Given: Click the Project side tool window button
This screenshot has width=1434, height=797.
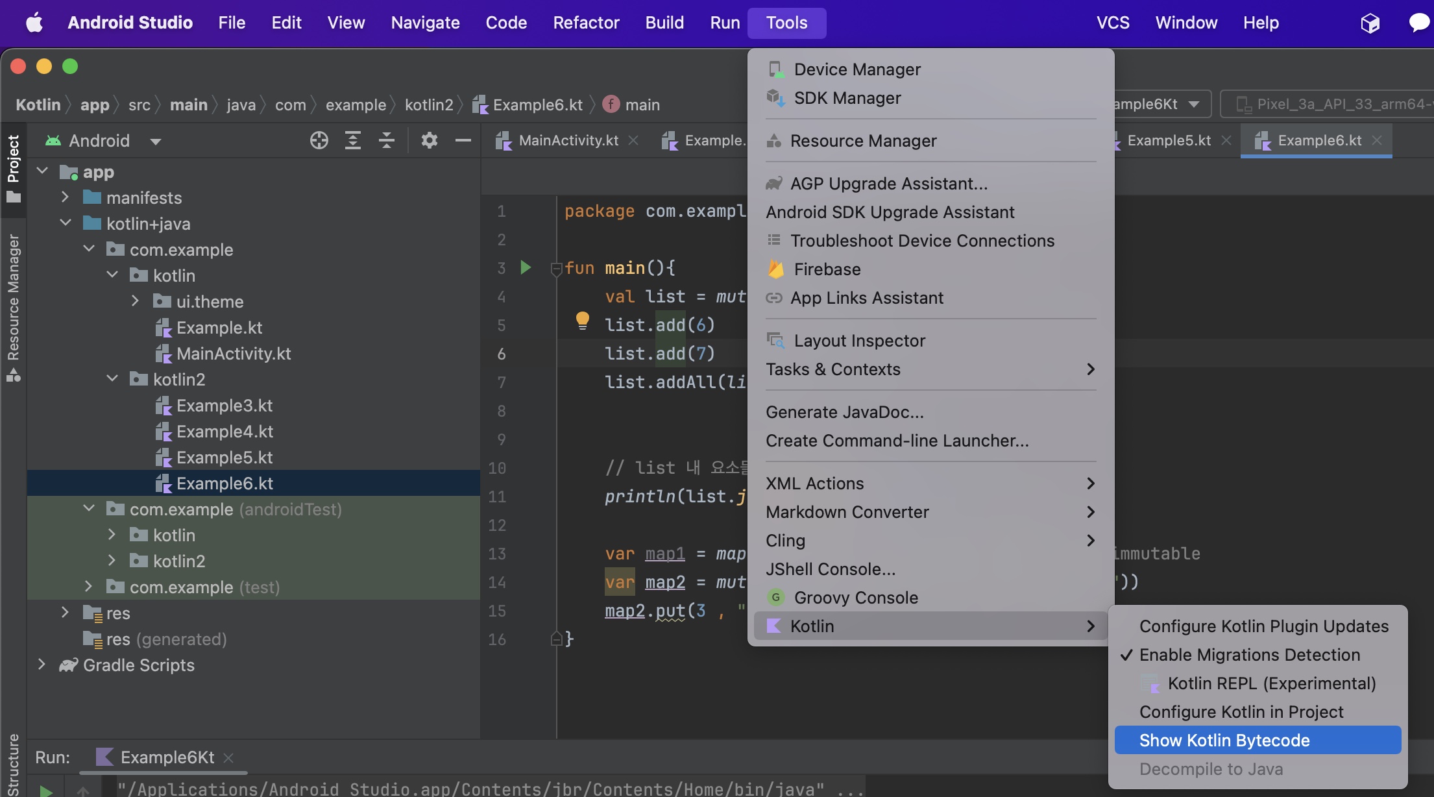Looking at the screenshot, I should tap(14, 169).
